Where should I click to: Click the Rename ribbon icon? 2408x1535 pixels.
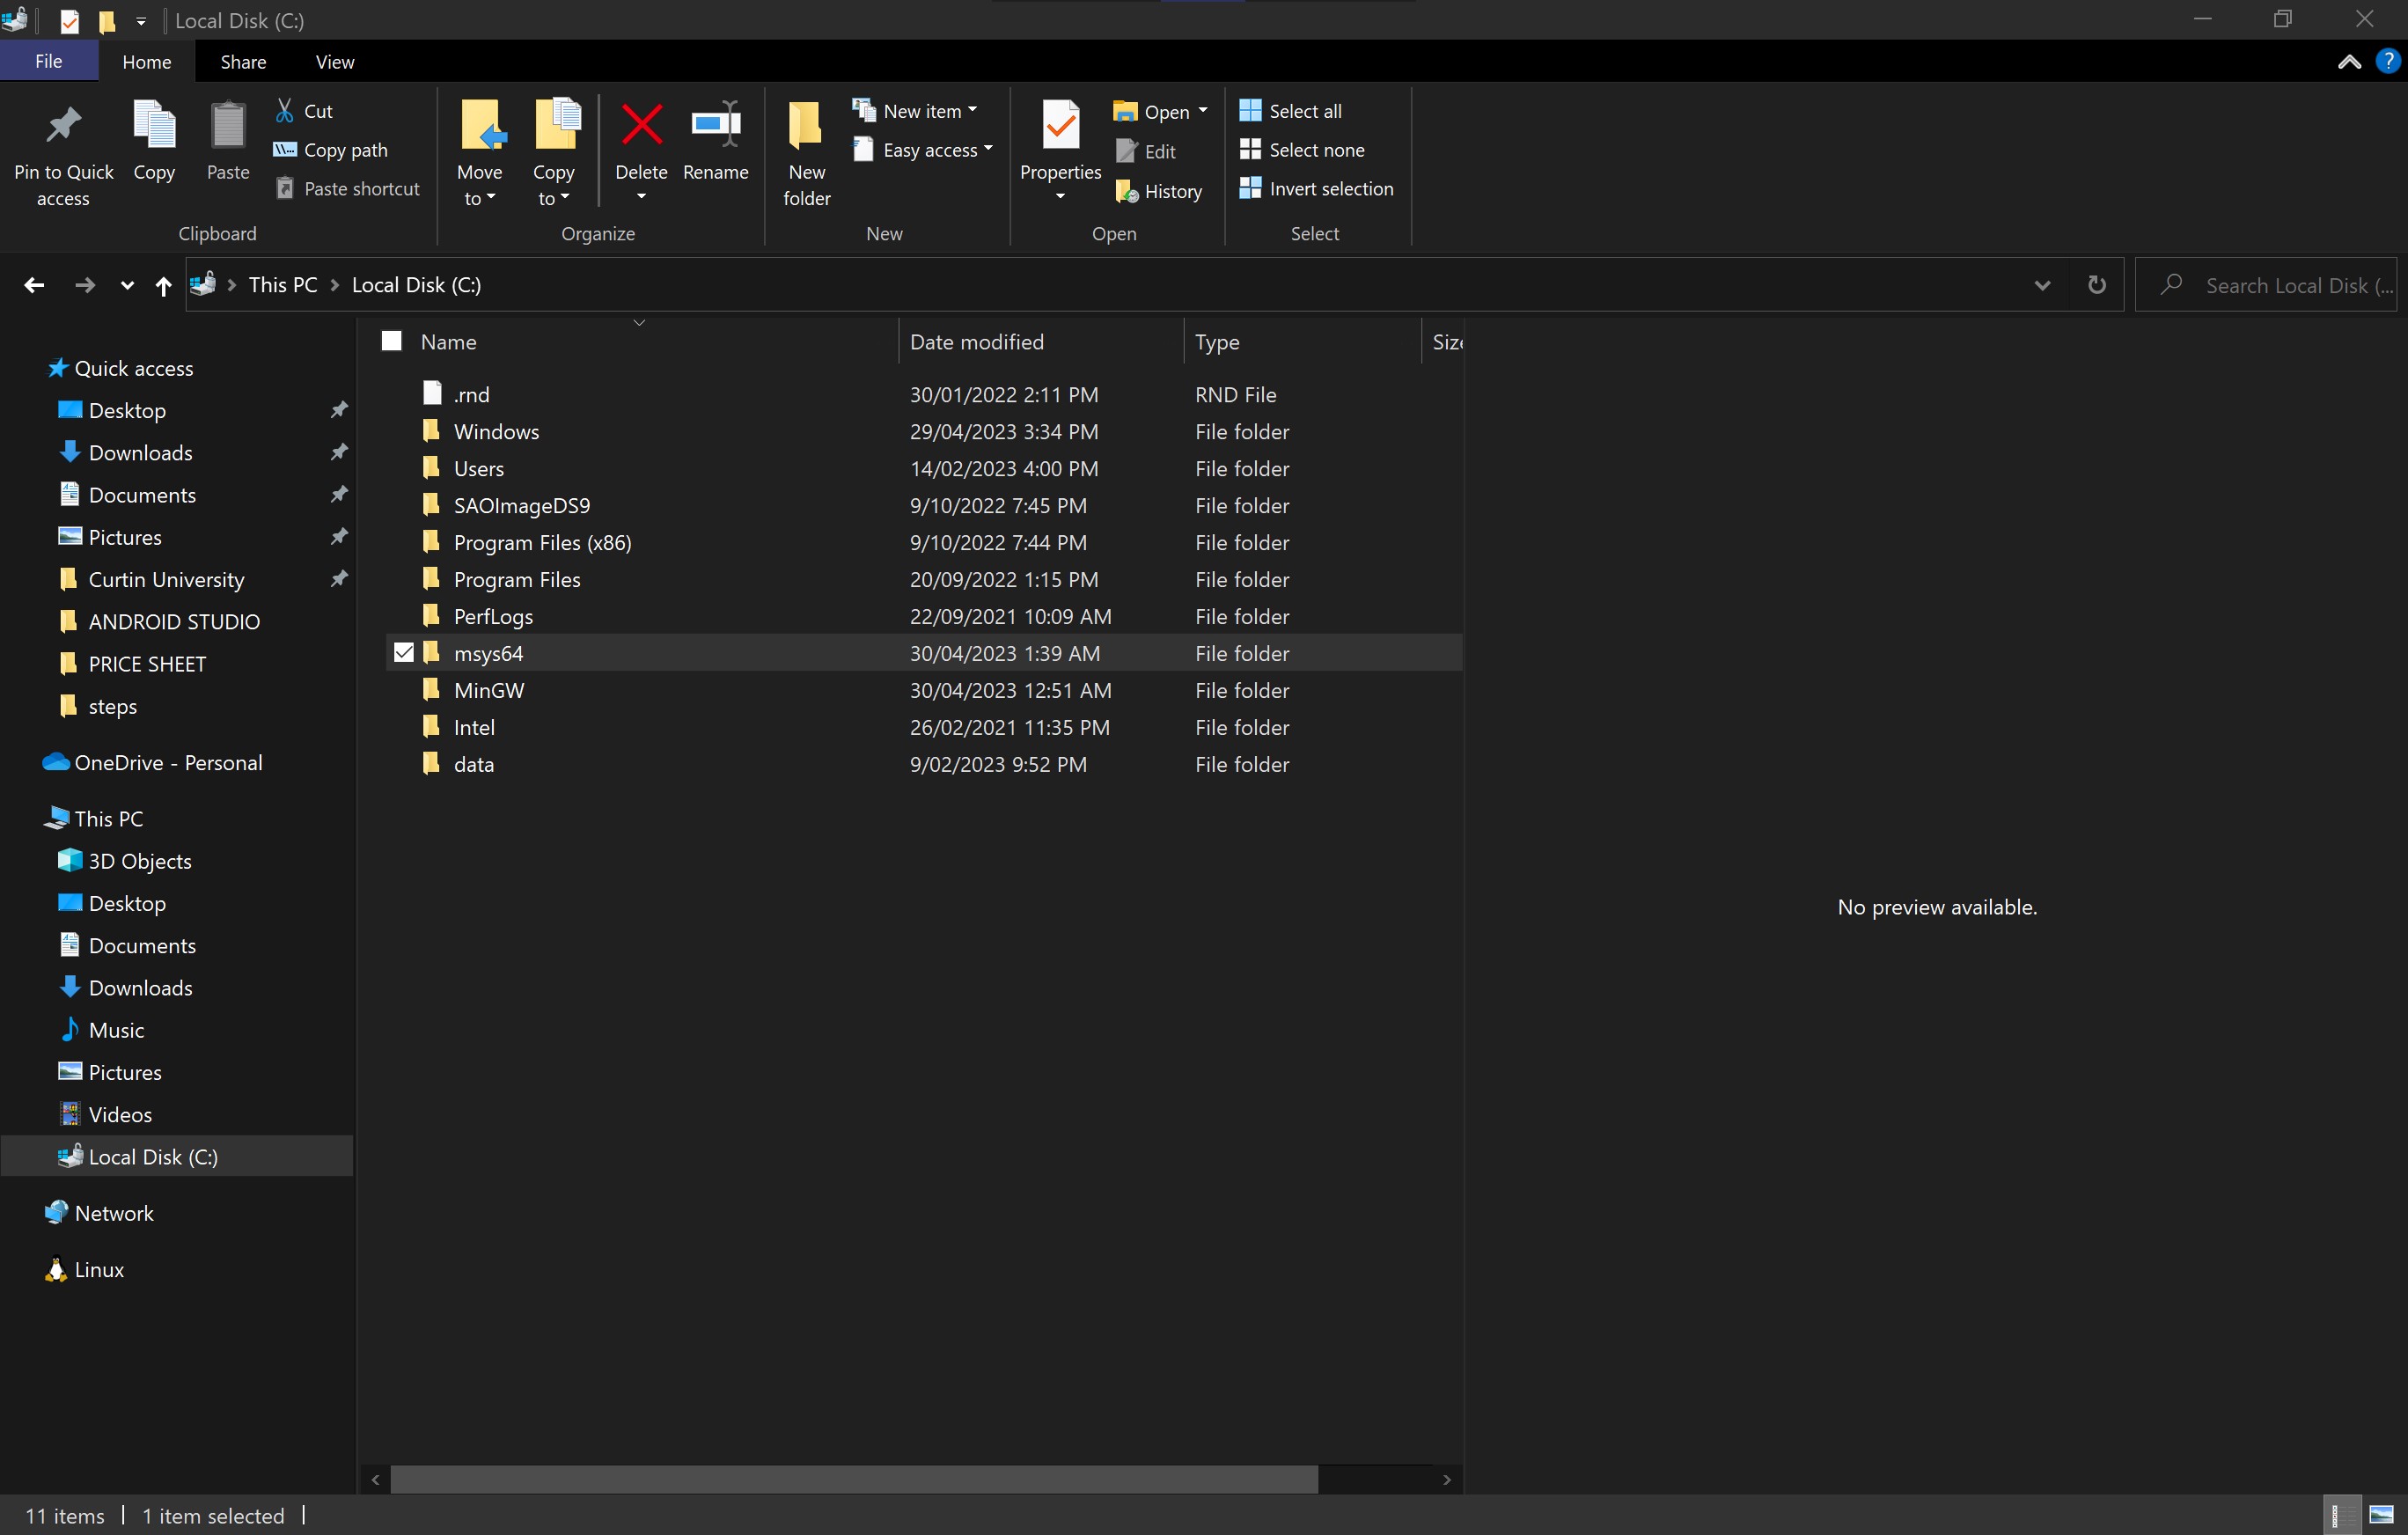(x=716, y=125)
